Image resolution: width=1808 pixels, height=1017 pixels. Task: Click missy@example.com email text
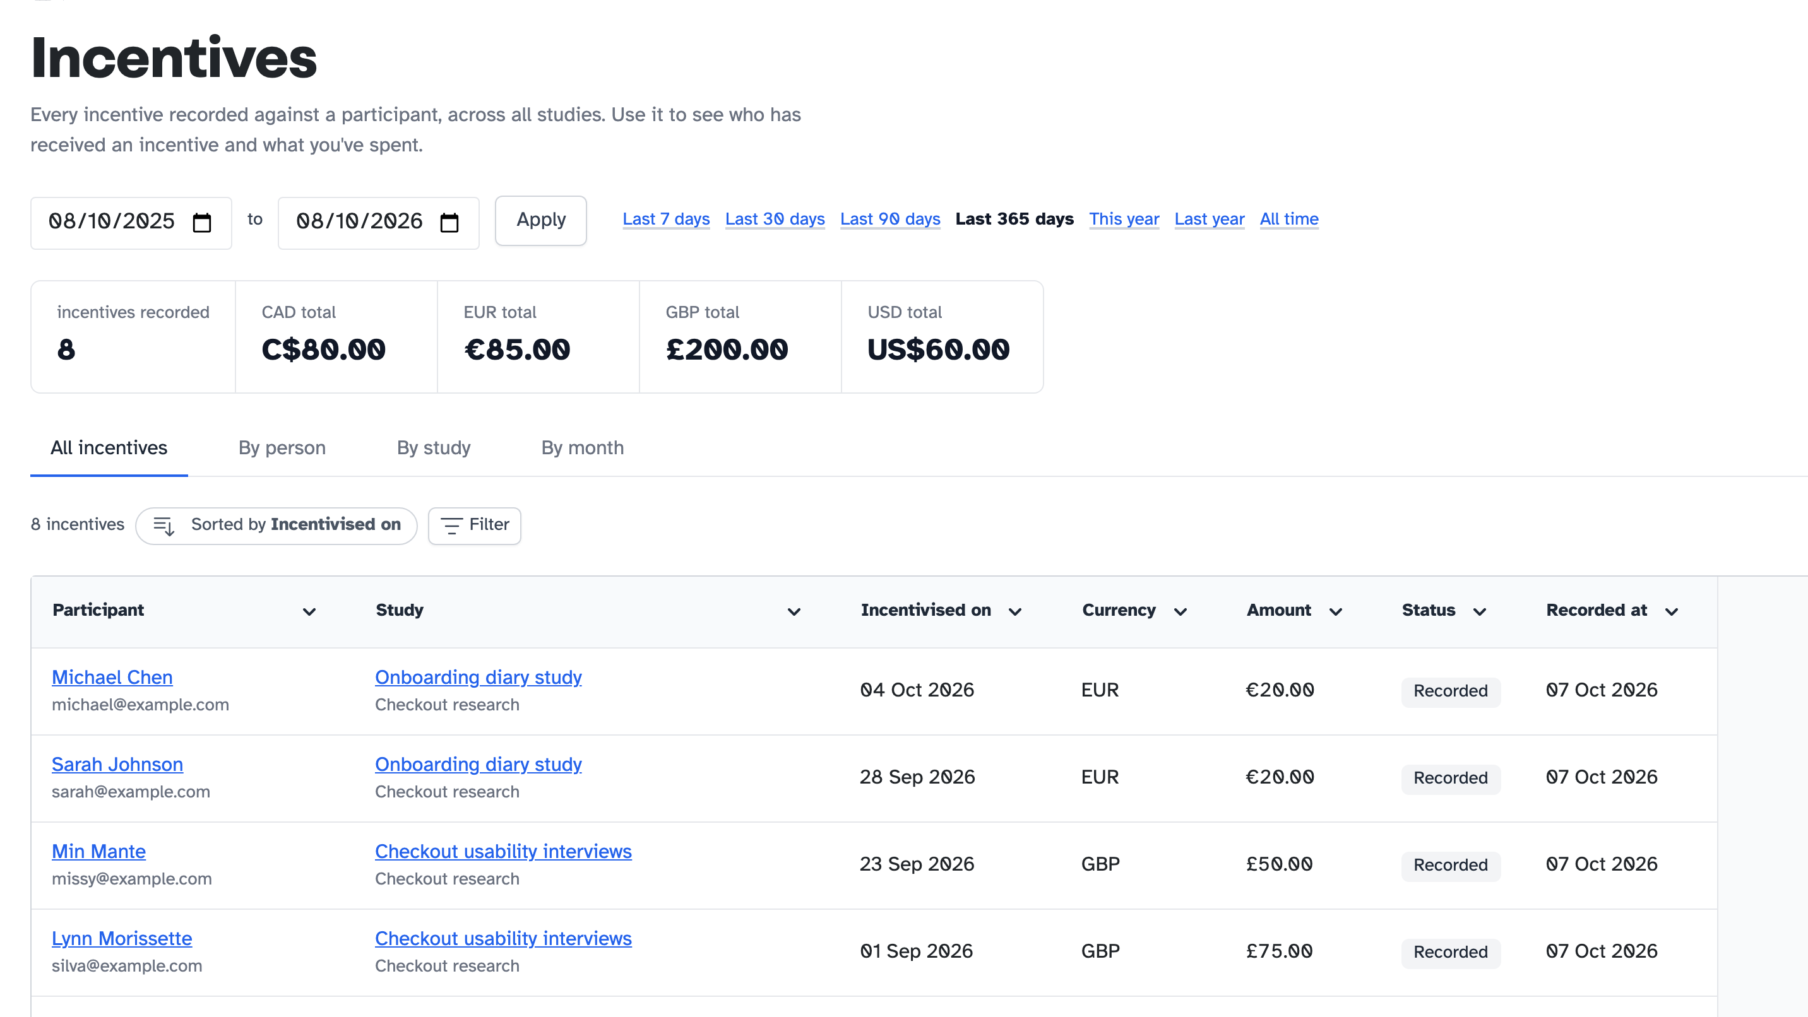132,879
